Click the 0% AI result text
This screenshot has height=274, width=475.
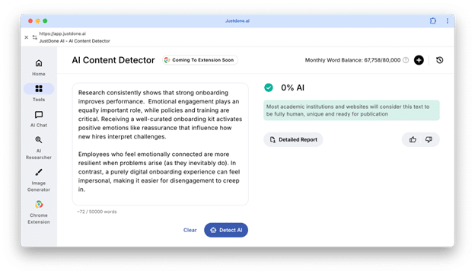tap(292, 88)
